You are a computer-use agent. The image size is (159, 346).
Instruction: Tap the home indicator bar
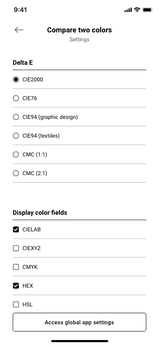click(80, 341)
